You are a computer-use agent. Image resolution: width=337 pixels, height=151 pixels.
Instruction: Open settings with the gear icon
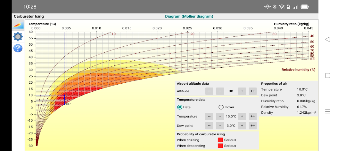click(18, 37)
